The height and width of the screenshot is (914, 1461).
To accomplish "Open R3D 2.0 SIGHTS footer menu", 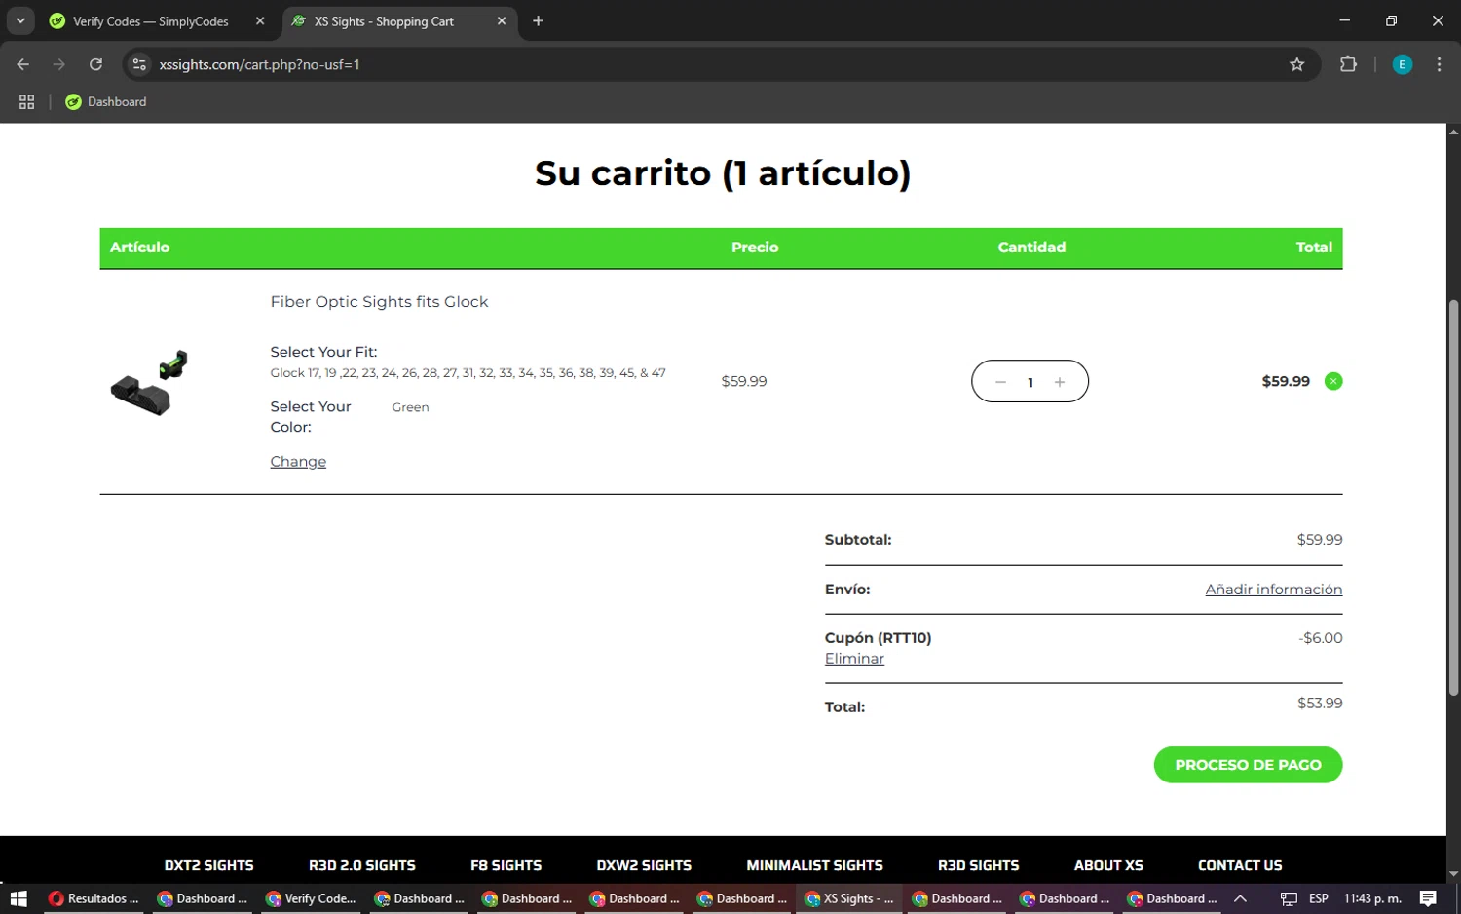I will 362,865.
